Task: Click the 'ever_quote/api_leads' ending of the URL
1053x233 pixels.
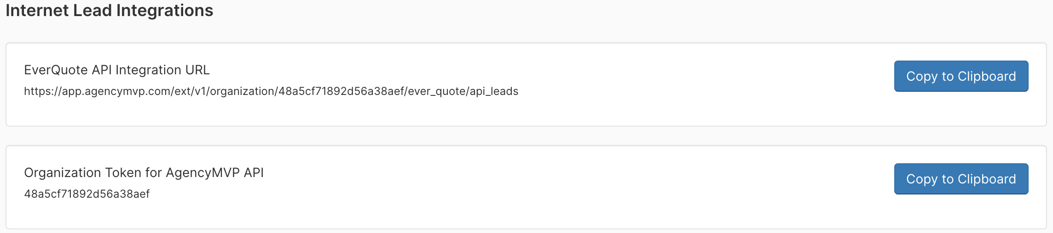Action: click(x=463, y=91)
